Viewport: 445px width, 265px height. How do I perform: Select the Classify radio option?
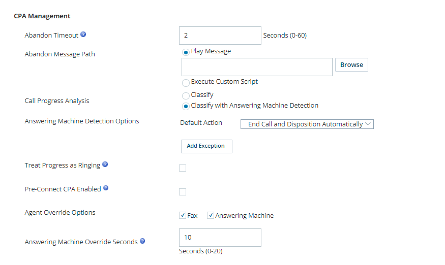coord(186,96)
